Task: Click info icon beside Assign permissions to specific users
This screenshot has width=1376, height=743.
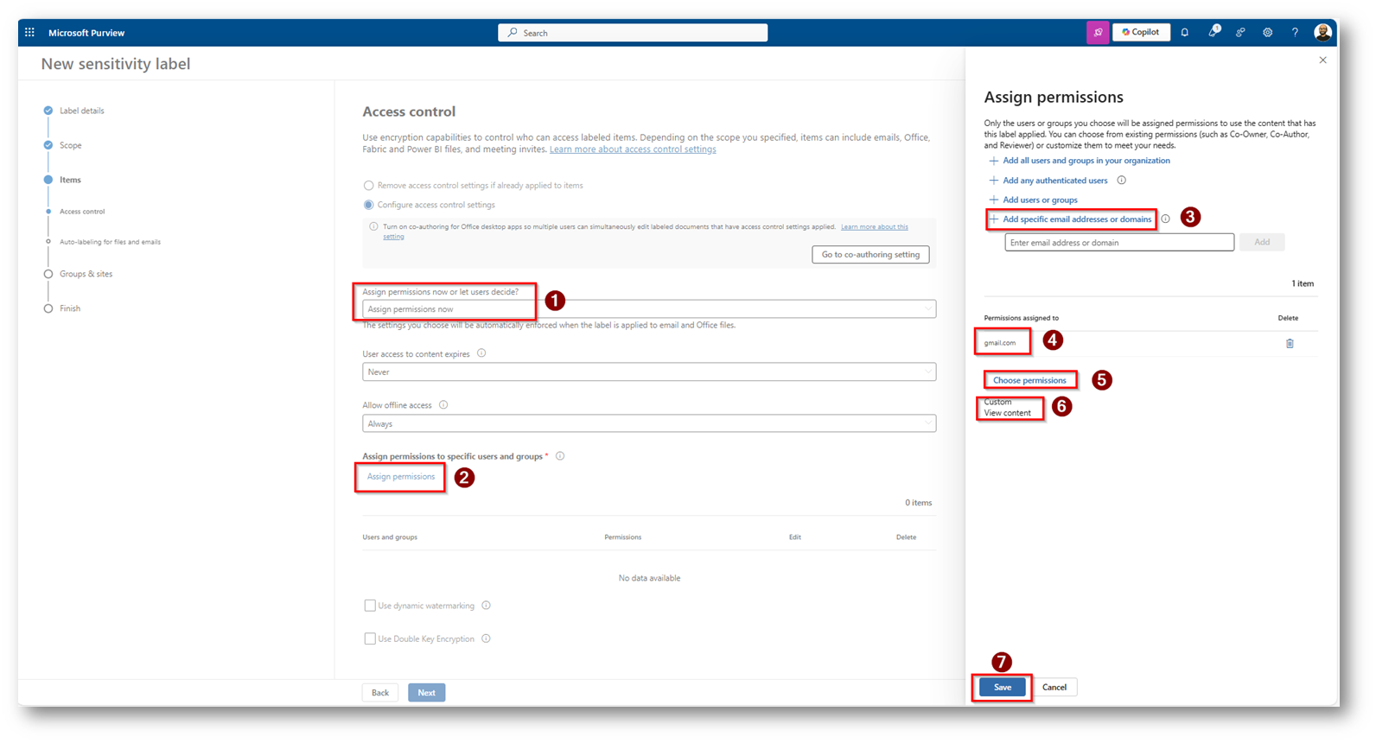Action: click(560, 456)
